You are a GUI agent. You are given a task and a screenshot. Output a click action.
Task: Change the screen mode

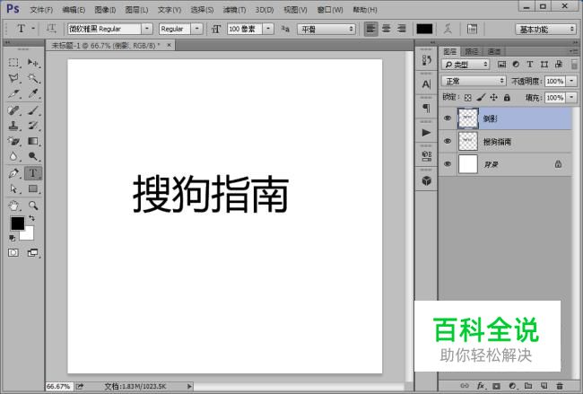tap(33, 253)
